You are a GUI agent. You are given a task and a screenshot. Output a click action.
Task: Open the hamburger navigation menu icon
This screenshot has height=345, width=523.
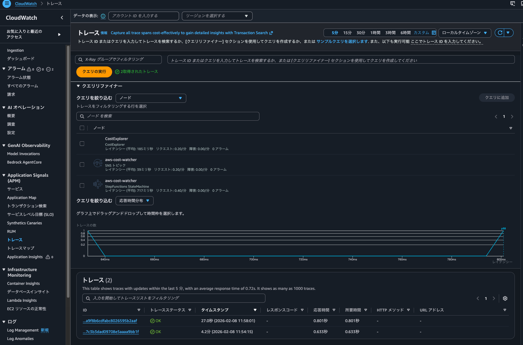pos(7,4)
